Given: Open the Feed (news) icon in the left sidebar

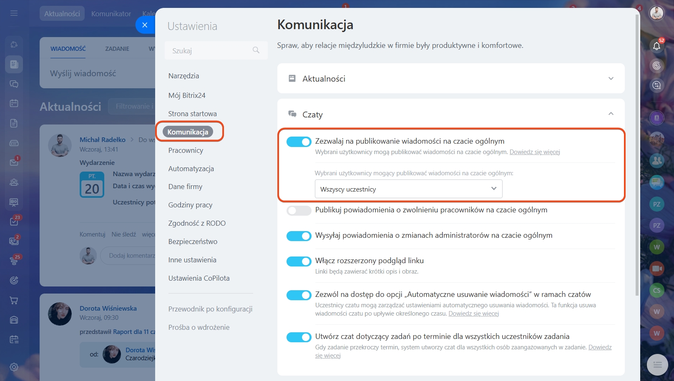Looking at the screenshot, I should coord(14,64).
